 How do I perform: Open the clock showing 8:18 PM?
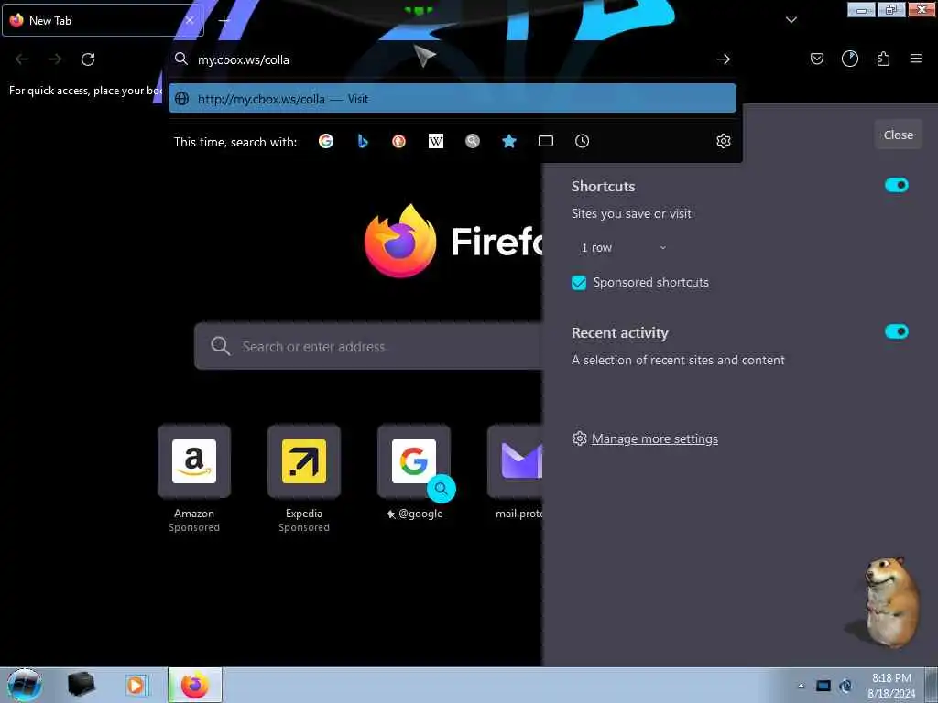pyautogui.click(x=891, y=686)
